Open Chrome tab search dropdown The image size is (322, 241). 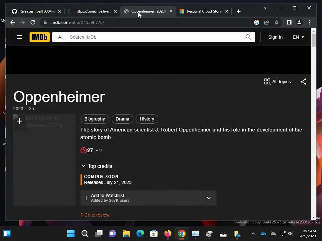(265, 8)
